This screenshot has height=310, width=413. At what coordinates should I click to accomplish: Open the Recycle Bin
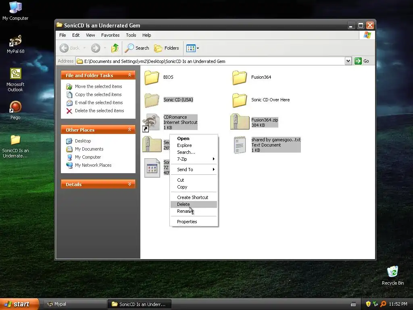392,276
